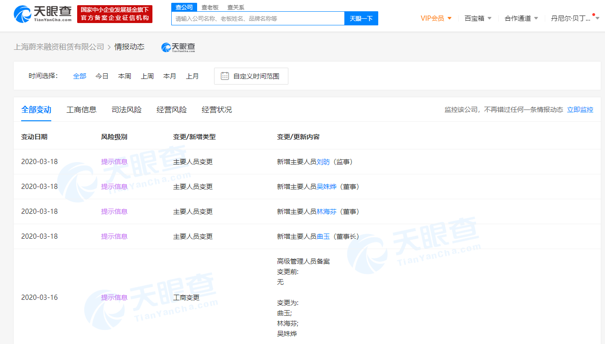Switch to the 司法风险 tab

126,109
